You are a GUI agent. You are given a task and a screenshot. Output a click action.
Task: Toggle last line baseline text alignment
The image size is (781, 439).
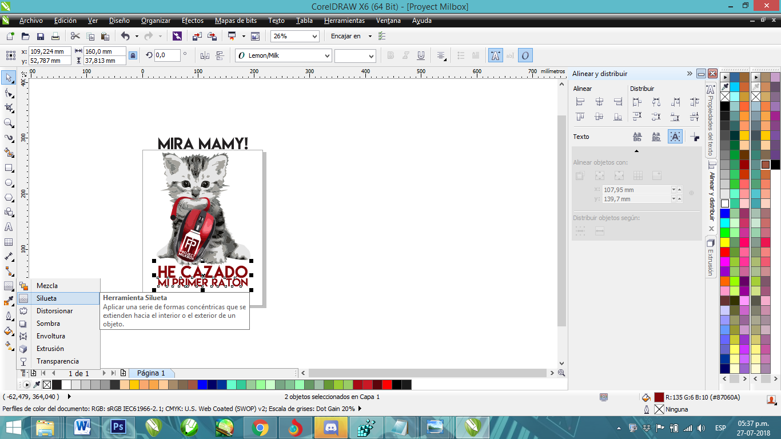[x=656, y=137]
